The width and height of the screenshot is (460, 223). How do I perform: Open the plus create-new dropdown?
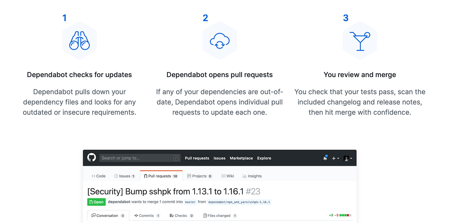(x=336, y=158)
